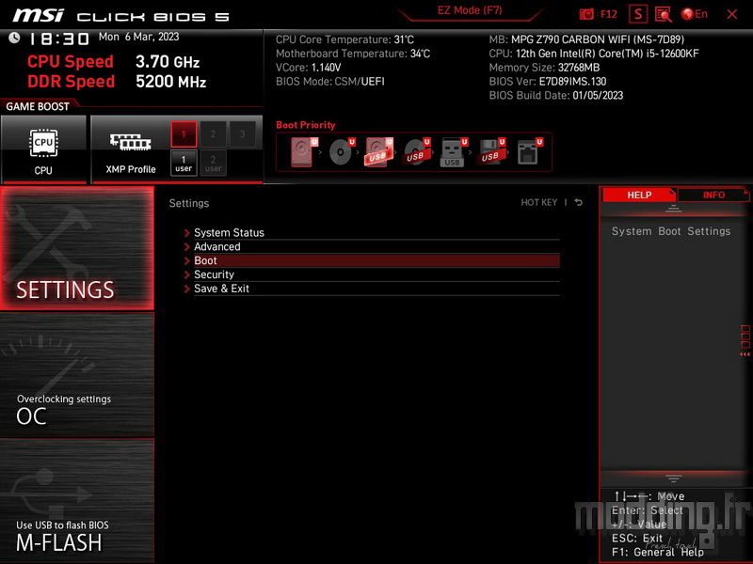Go back with the return arrow icon

[x=579, y=202]
